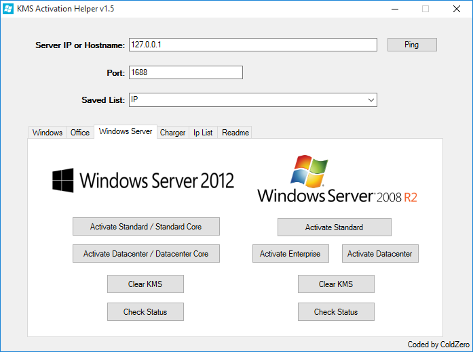Activate Enterprise for Server 2008 R2

[x=290, y=254]
